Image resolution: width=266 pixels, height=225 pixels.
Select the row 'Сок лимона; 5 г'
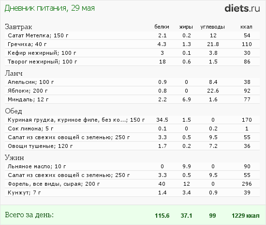pyautogui.click(x=132, y=129)
